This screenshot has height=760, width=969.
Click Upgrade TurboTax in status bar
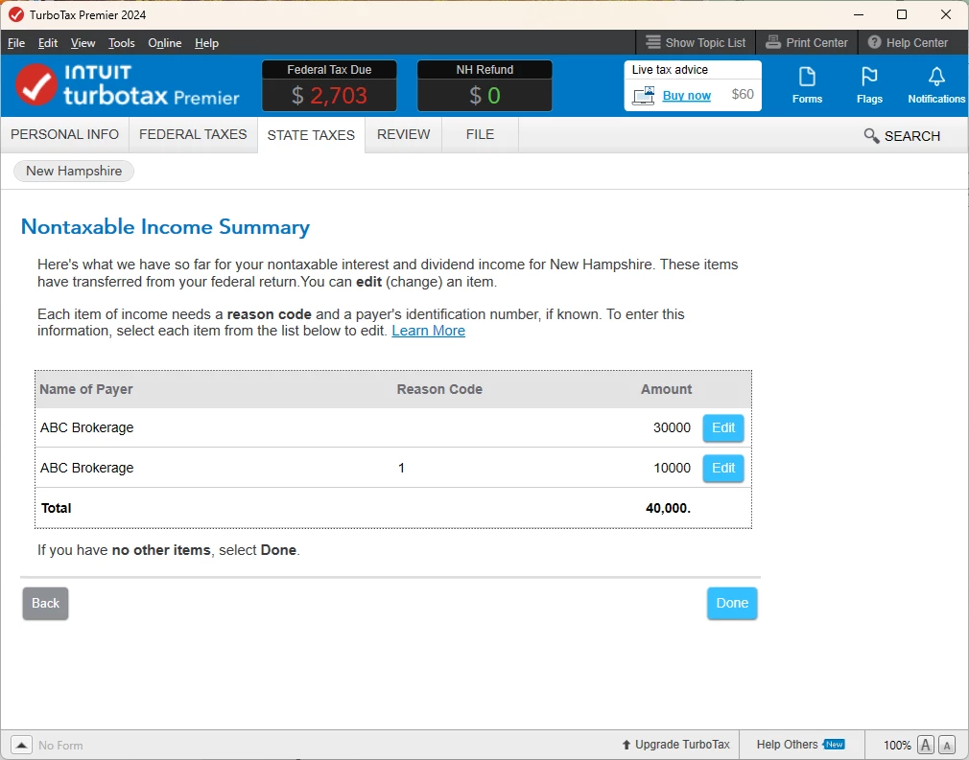[x=676, y=745]
